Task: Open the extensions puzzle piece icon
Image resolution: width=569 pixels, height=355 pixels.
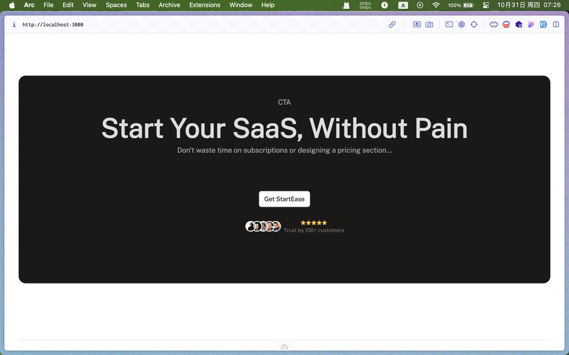Action: tap(494, 25)
